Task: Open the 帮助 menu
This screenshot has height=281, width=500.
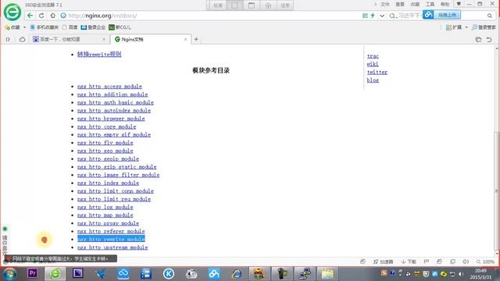Action: 445,4
